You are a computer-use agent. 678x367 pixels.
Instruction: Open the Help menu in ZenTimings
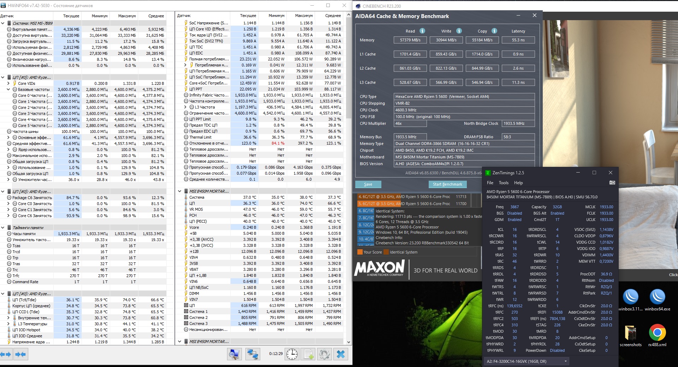coord(518,183)
